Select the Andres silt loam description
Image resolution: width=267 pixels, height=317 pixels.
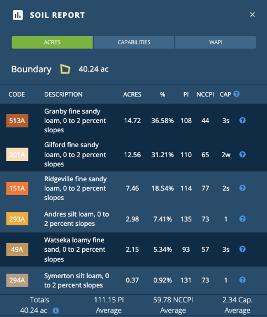(x=77, y=219)
